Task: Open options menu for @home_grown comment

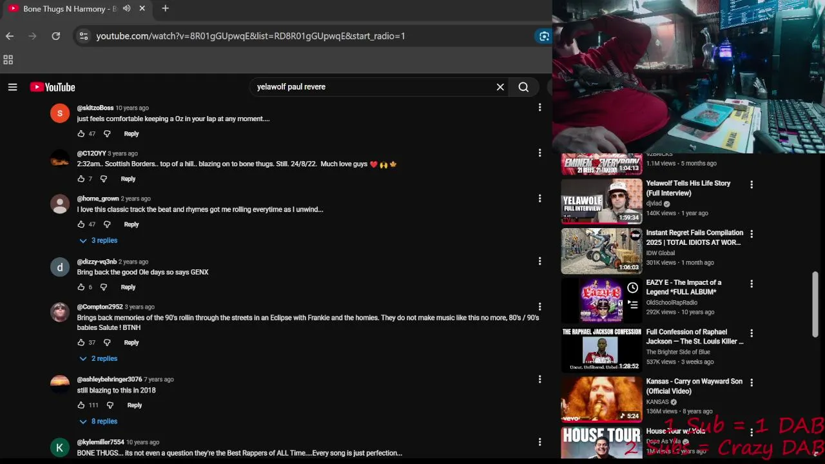Action: [539, 198]
